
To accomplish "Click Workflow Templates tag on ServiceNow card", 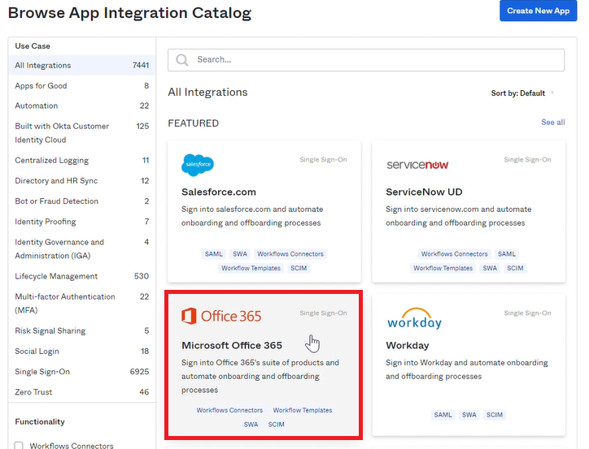I will pyautogui.click(x=443, y=268).
